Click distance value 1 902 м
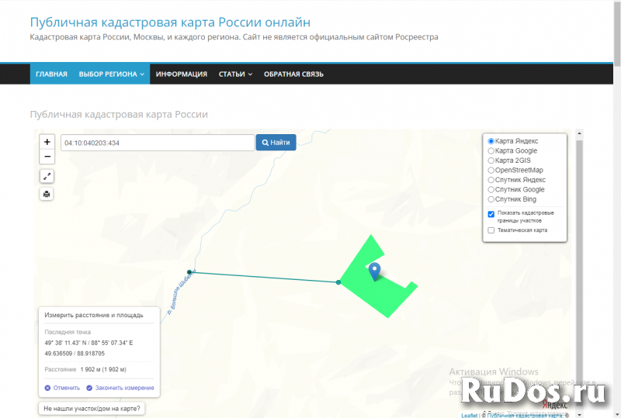 pyautogui.click(x=103, y=369)
